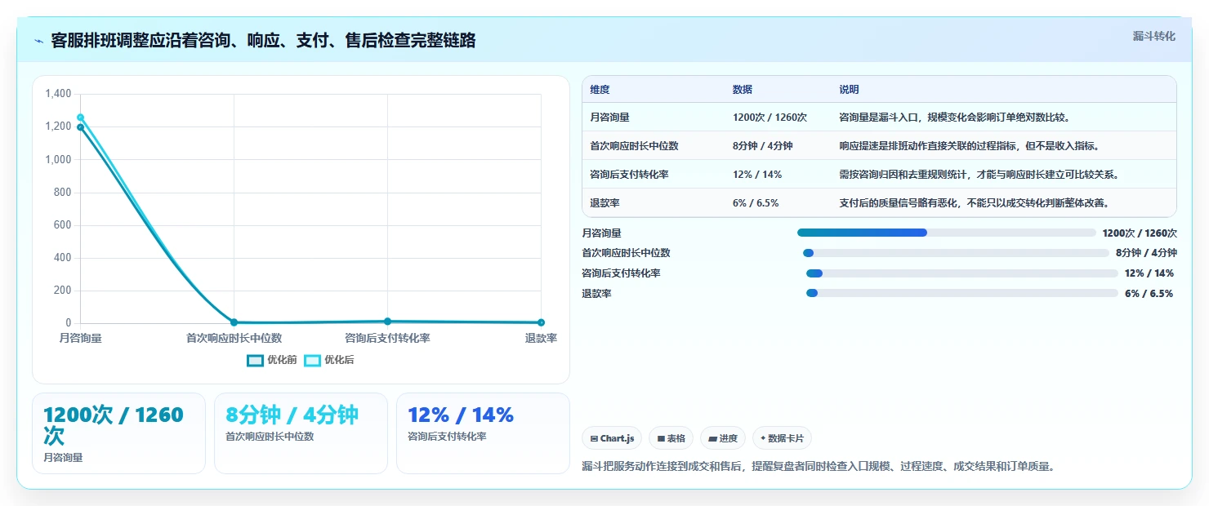The width and height of the screenshot is (1209, 506).
Task: Select the chart data point above 首次响应时长中位数
Action: [x=234, y=322]
